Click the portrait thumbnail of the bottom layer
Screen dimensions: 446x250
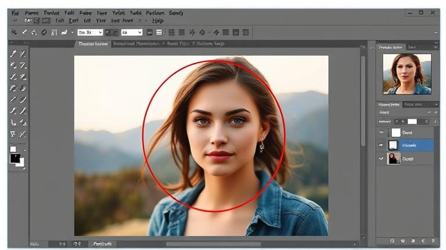click(x=394, y=159)
